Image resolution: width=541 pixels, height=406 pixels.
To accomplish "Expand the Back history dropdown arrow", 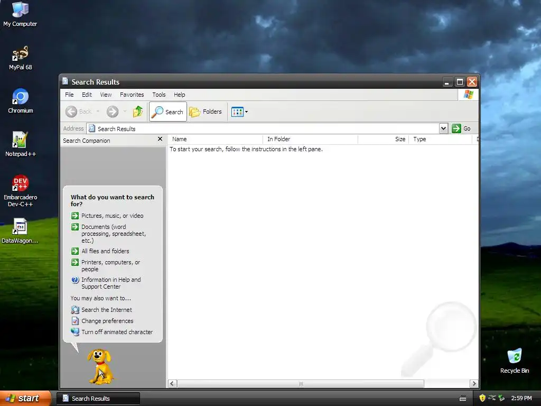I will tap(98, 112).
